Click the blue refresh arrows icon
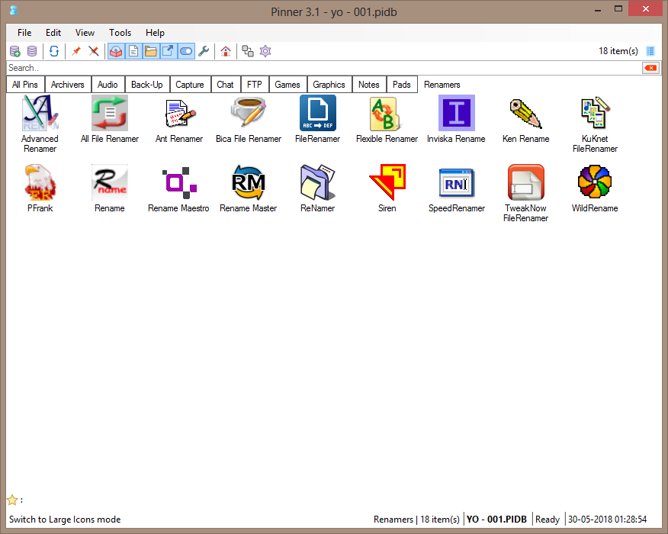668x534 pixels. 54,52
